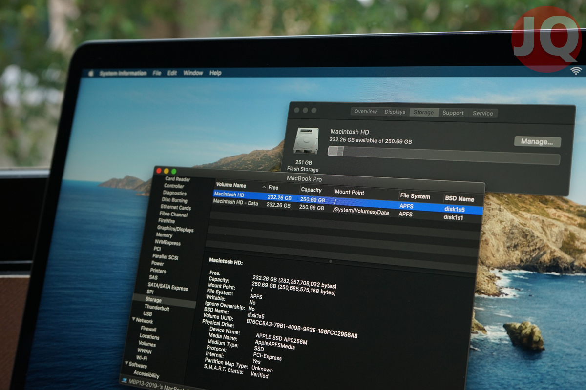Image resolution: width=586 pixels, height=390 pixels.
Task: Open the File menu
Action: [x=157, y=73]
